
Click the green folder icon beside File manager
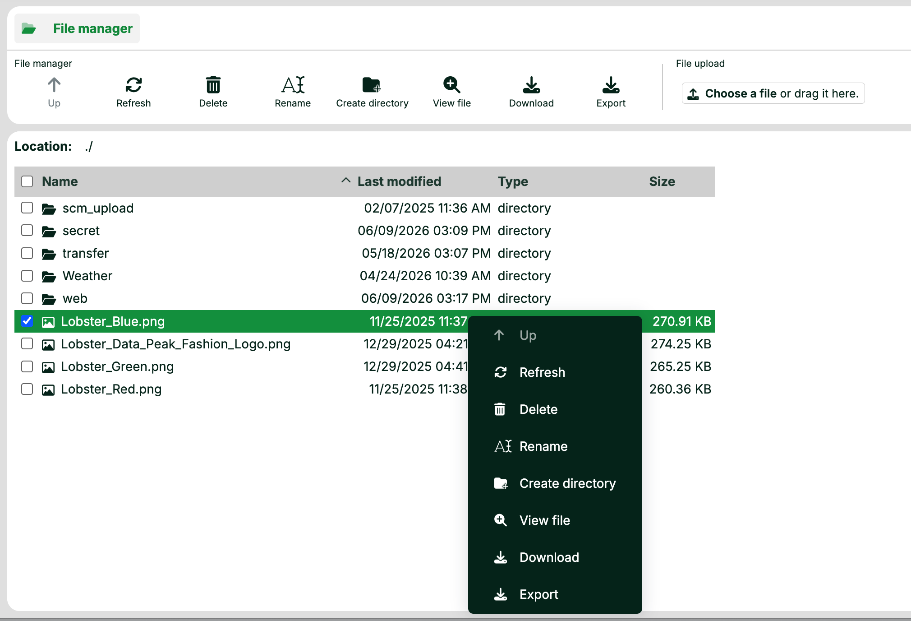pos(29,28)
